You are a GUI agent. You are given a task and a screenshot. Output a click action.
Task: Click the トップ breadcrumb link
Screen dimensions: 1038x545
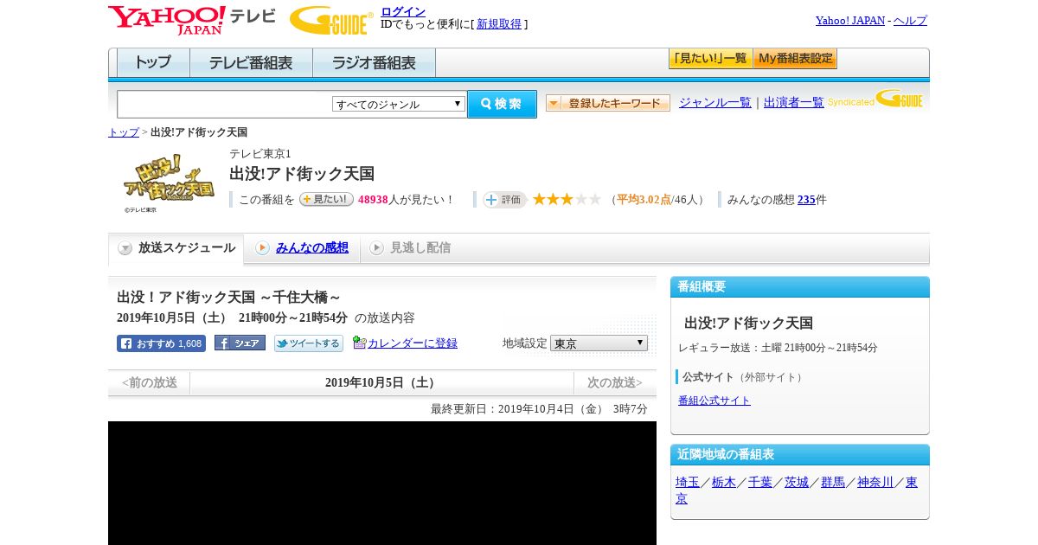[124, 132]
